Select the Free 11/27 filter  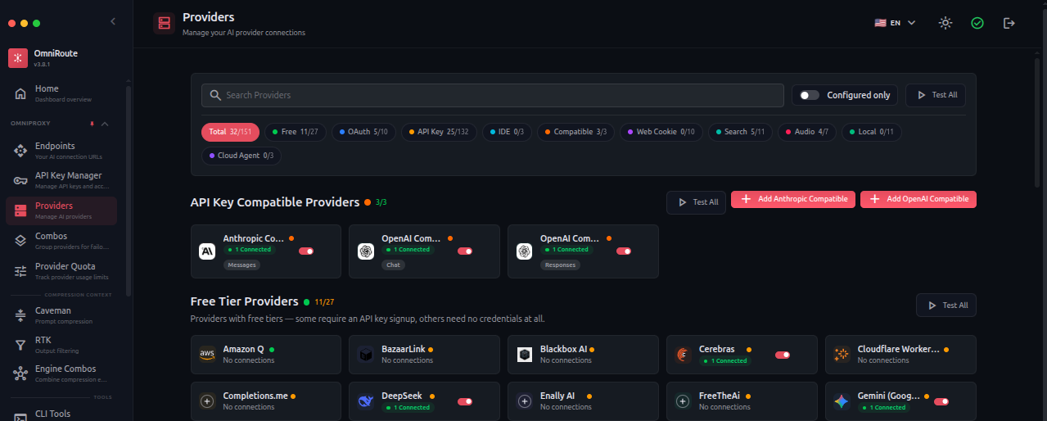[295, 132]
